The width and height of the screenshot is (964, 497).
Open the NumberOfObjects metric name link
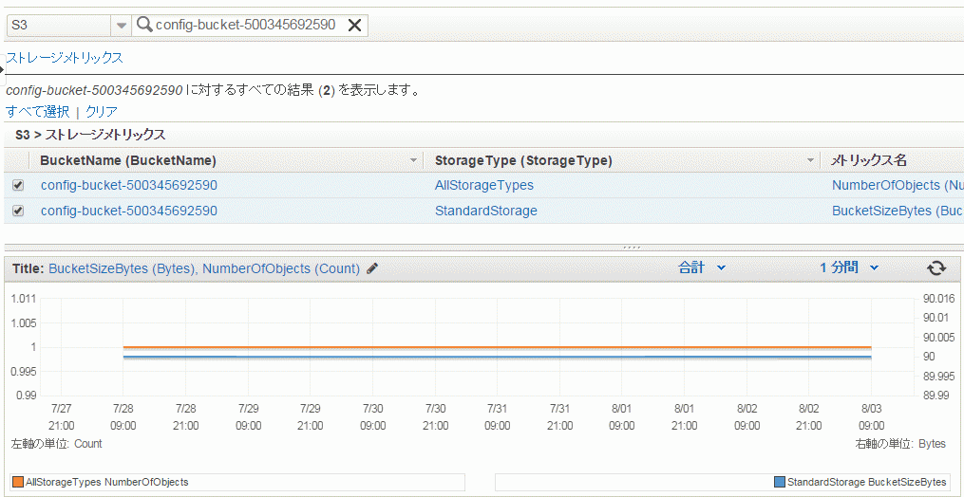coord(898,185)
